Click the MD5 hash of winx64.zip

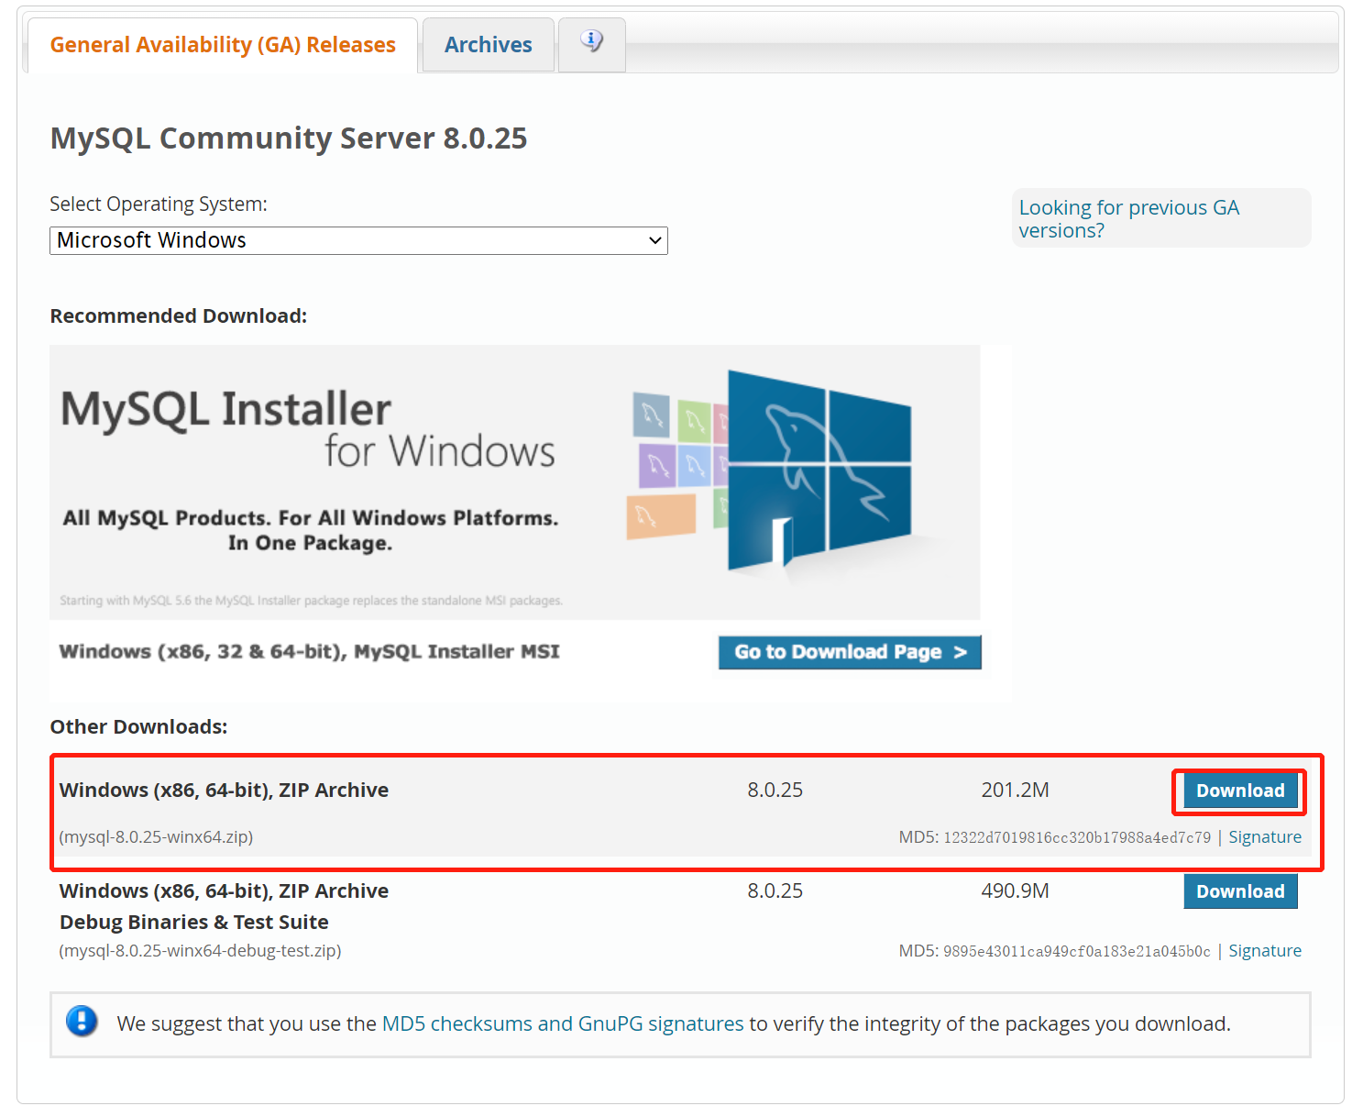coord(1076,838)
